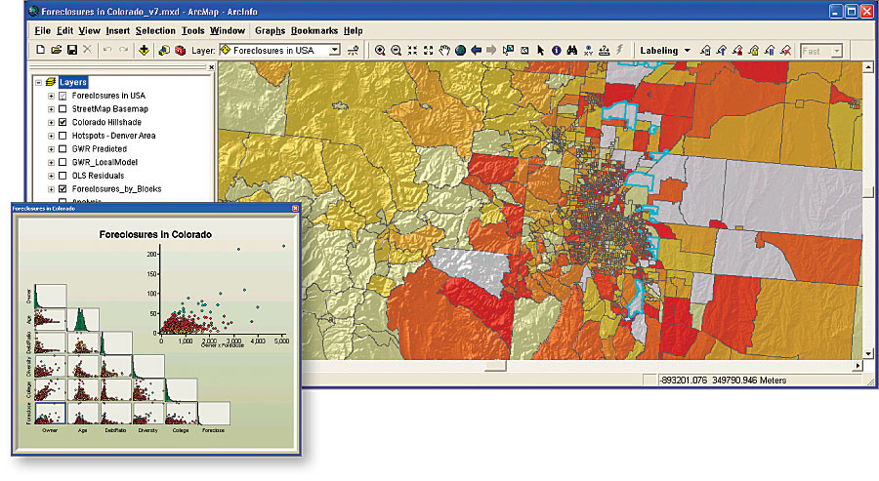The width and height of the screenshot is (879, 481).
Task: Open the Bookmarks menu
Action: pos(314,31)
